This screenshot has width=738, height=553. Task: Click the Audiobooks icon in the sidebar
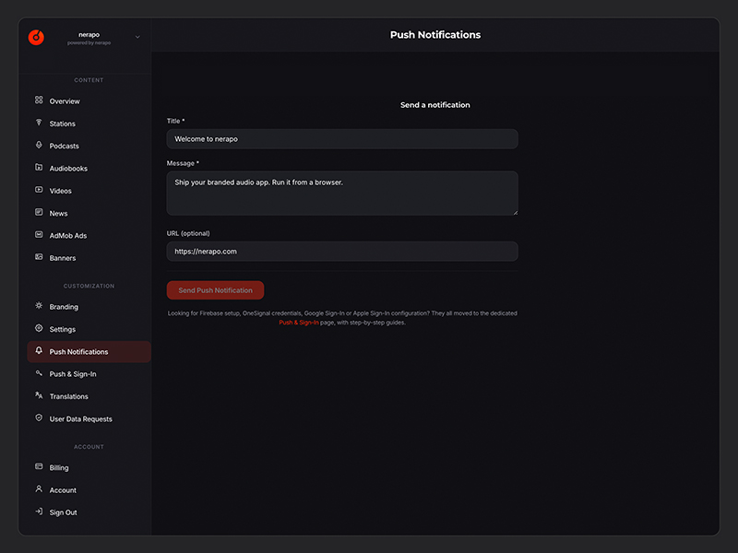(x=39, y=168)
